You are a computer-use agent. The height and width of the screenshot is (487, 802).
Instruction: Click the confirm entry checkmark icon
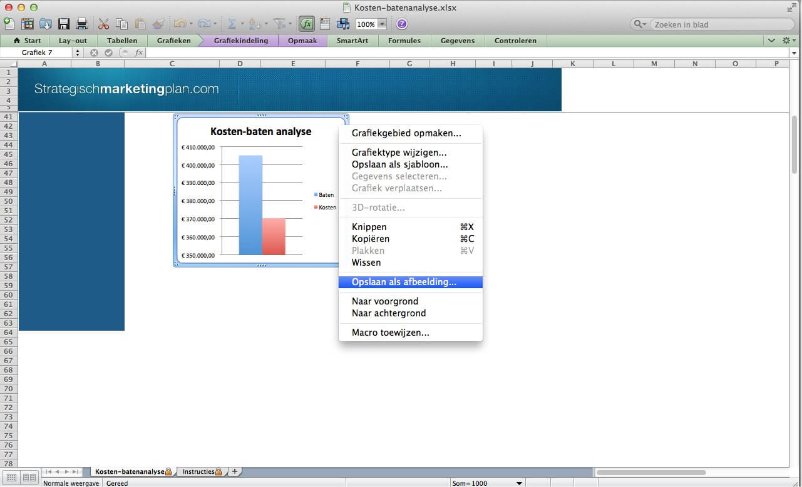coord(108,53)
